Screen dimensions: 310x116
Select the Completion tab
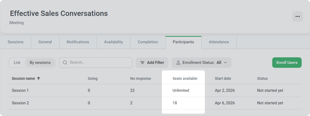click(x=148, y=42)
